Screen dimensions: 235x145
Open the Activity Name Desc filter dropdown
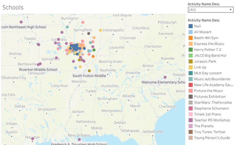click(210, 10)
